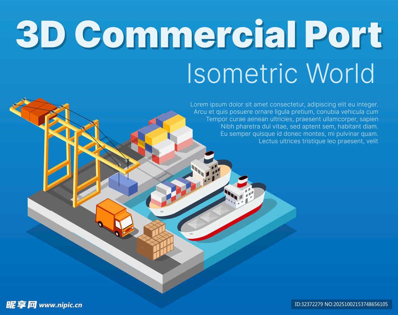The image size is (398, 315).
Task: Click the blue container hanging from crane
Action: click(x=123, y=184)
